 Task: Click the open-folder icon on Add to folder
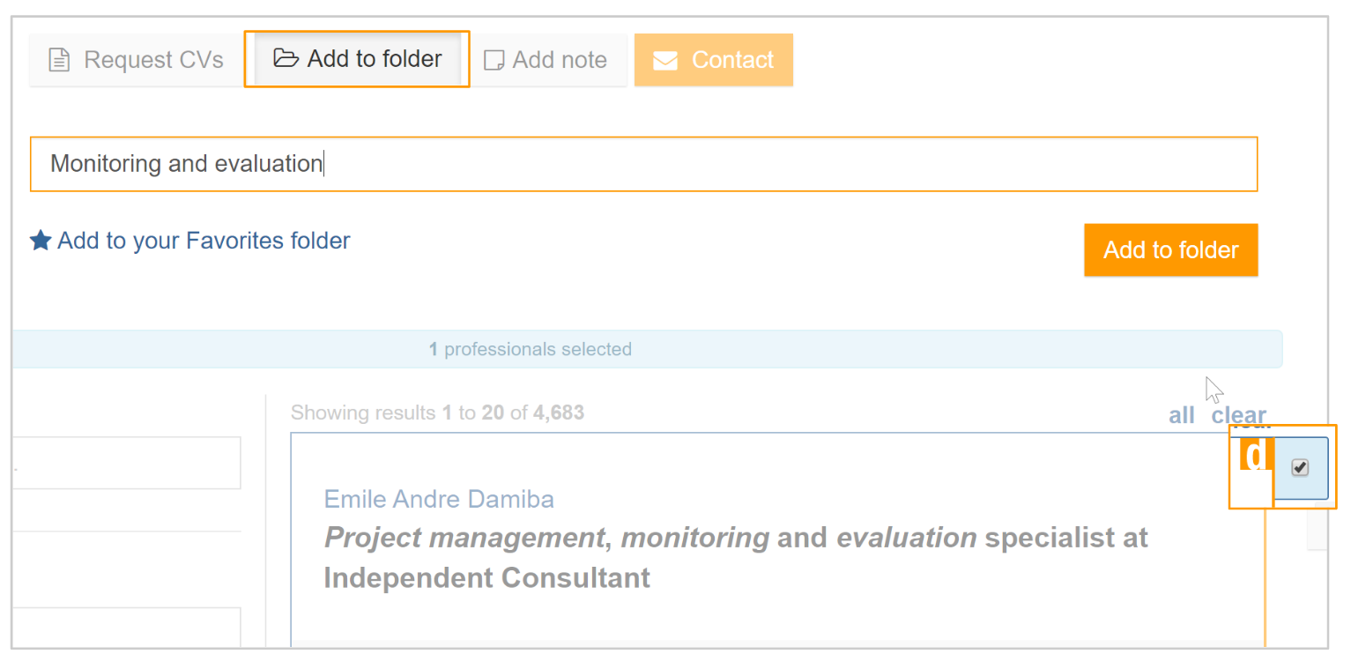coord(286,59)
